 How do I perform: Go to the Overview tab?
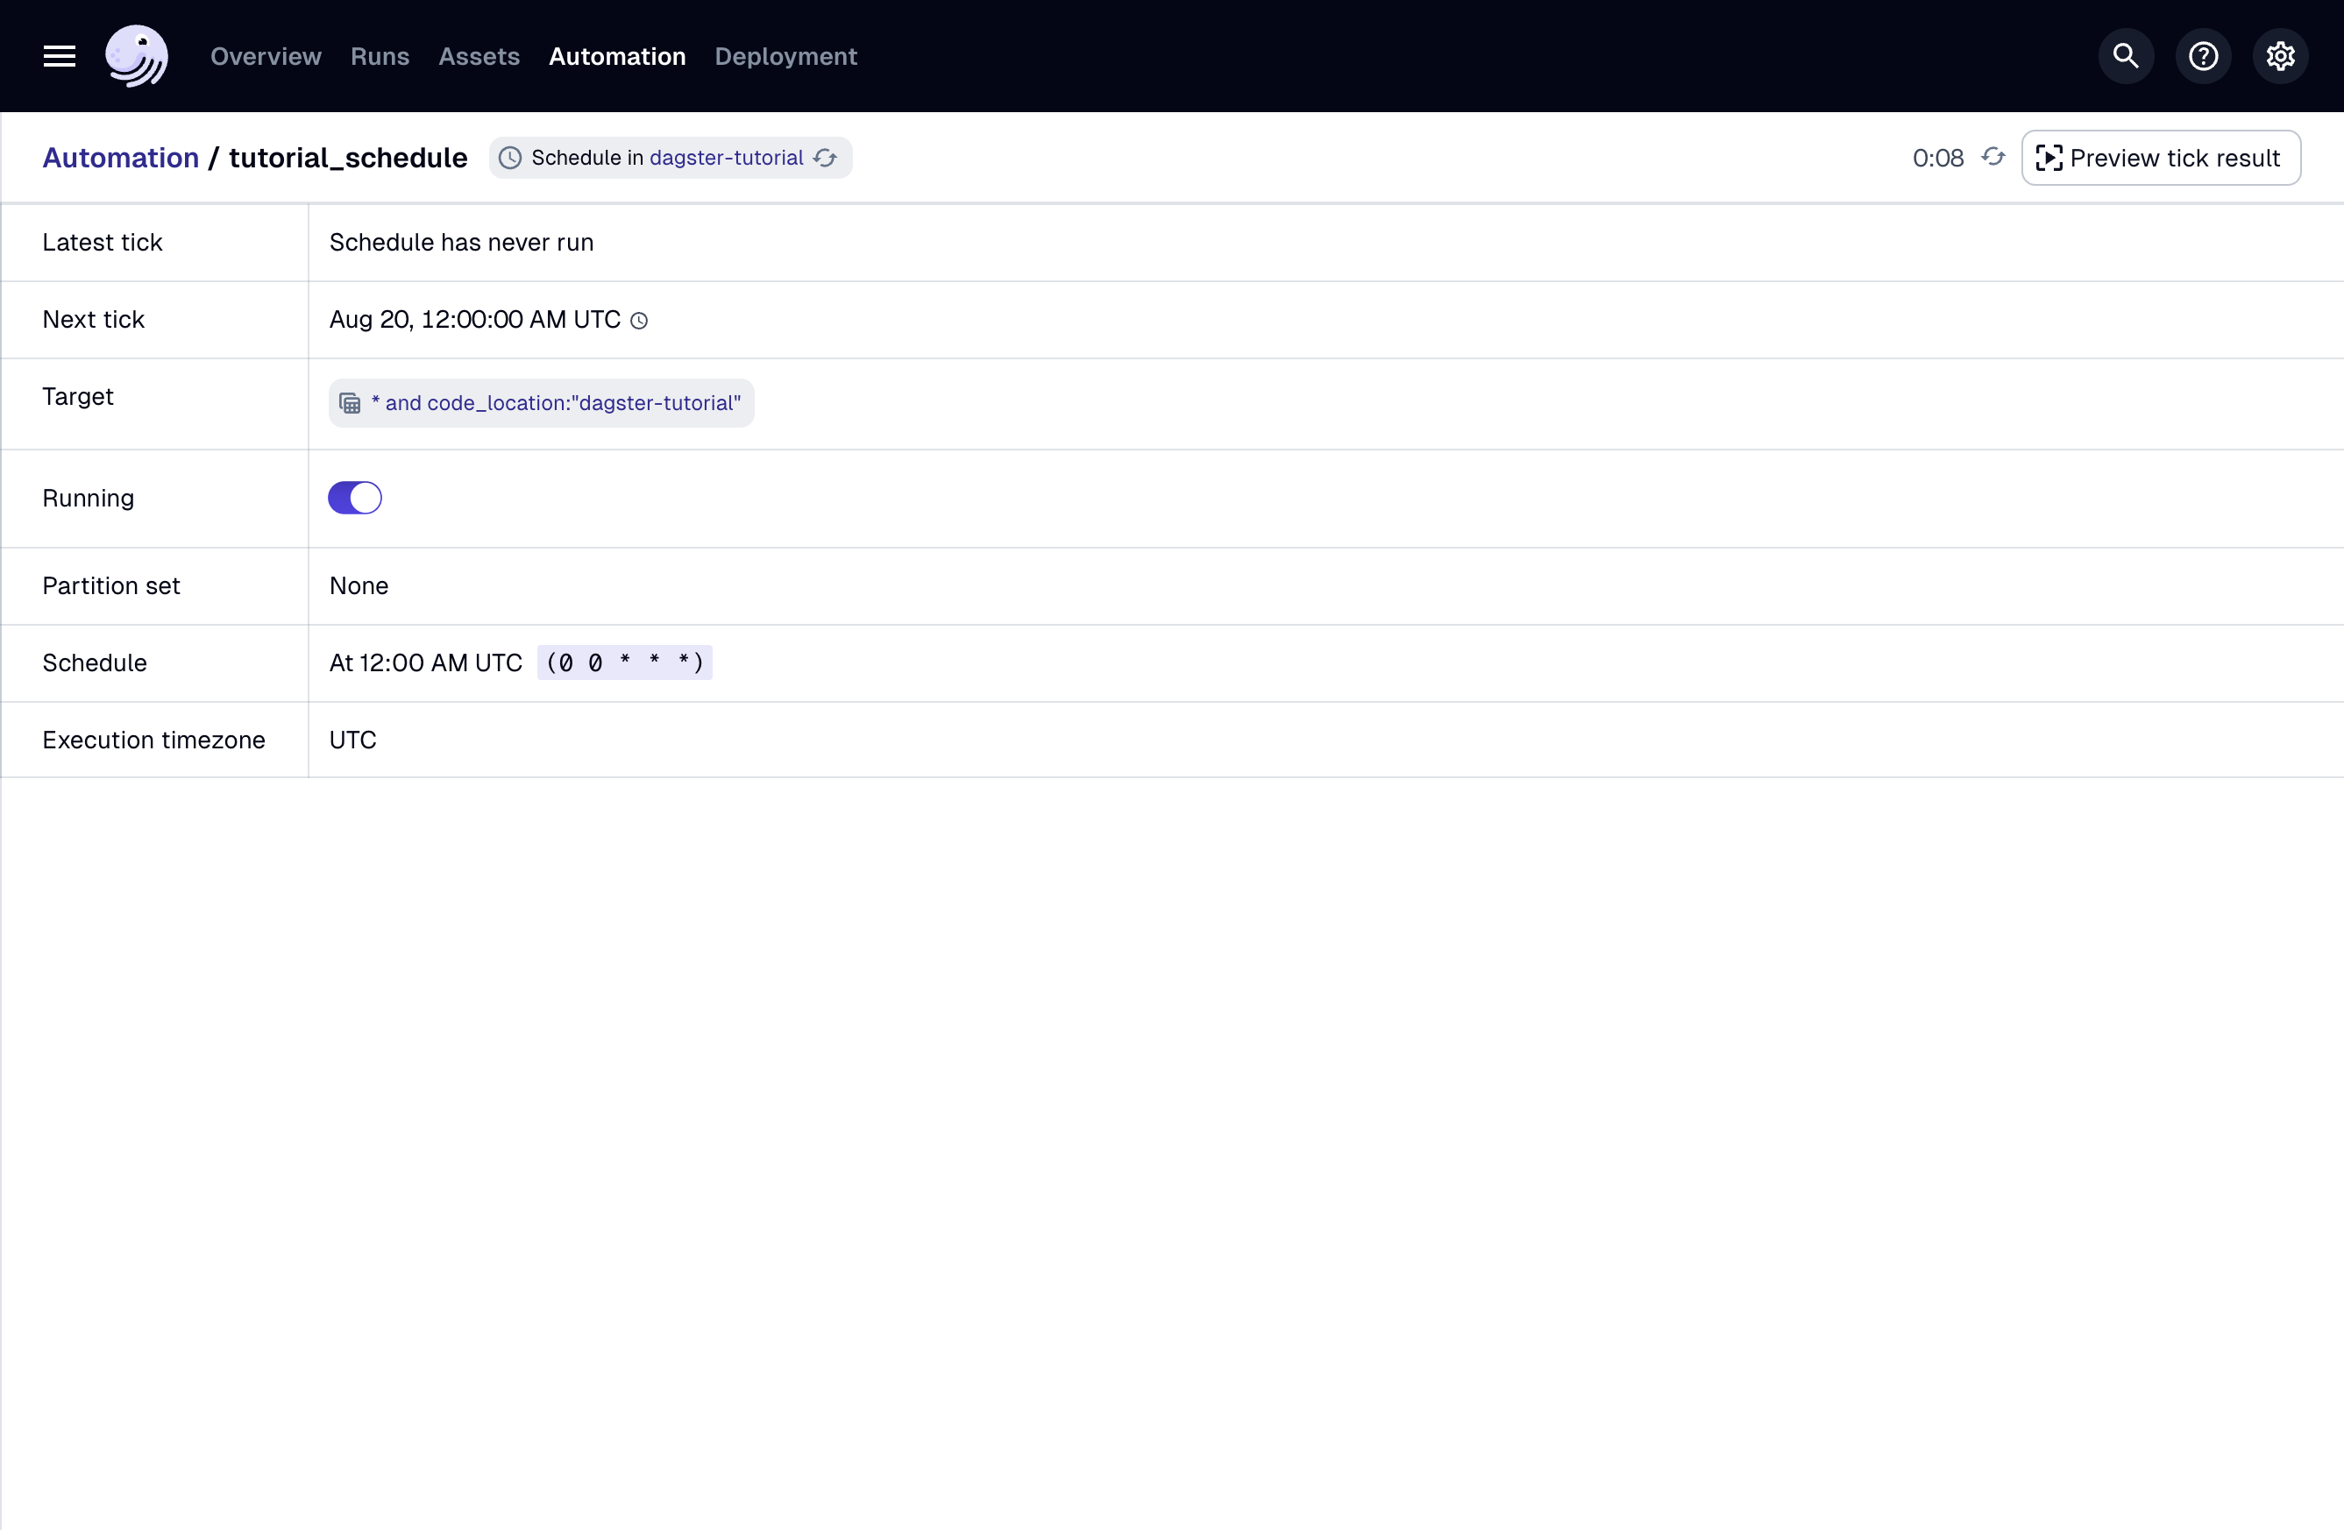[x=266, y=56]
